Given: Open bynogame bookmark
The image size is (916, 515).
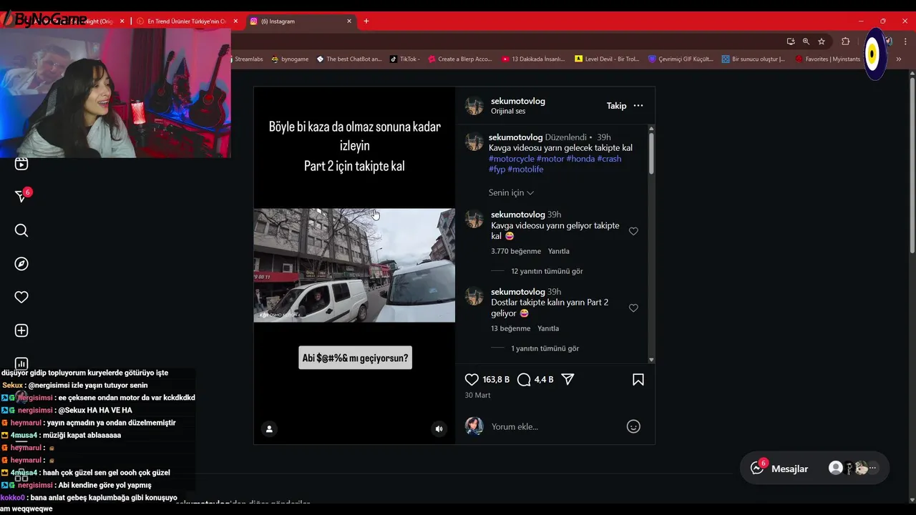Looking at the screenshot, I should click(x=290, y=59).
